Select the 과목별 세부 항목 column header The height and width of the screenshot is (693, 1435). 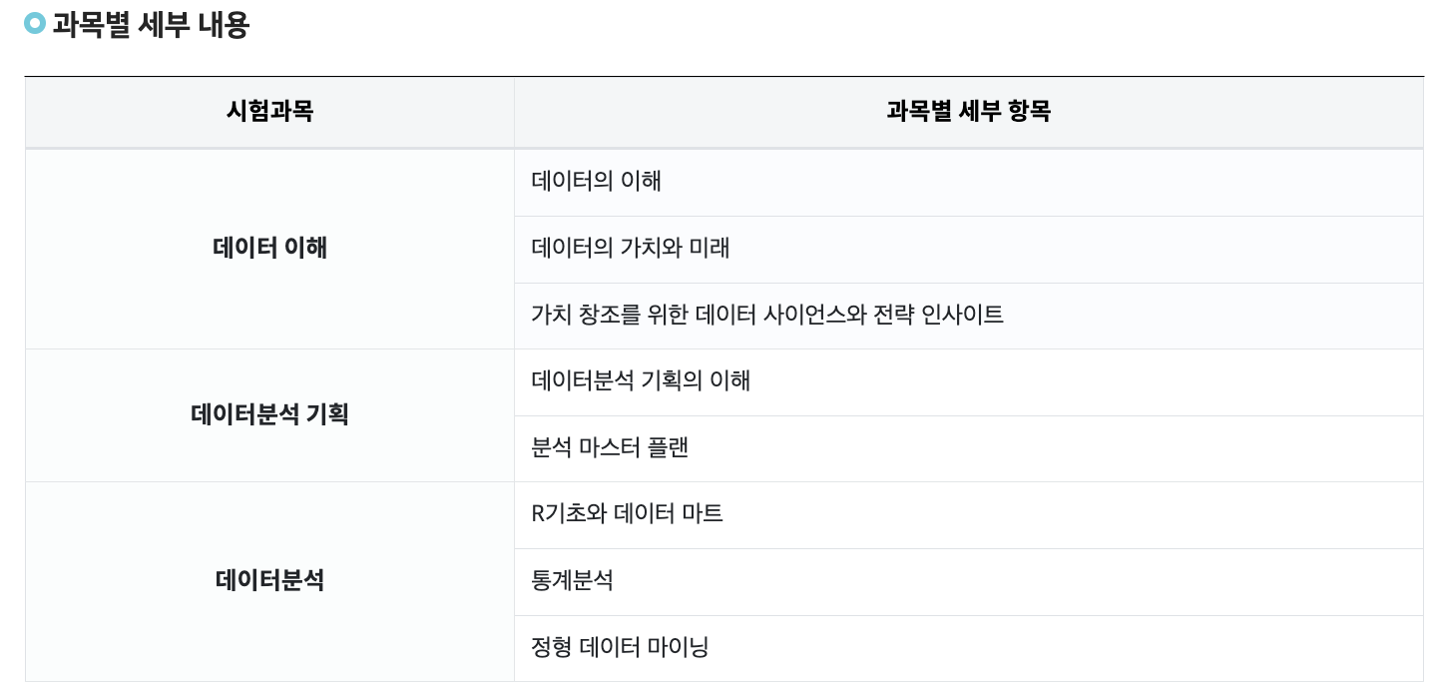[968, 112]
